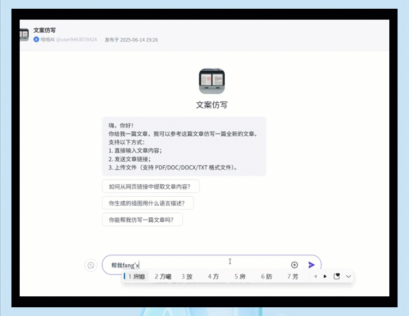Go to previous IME candidate page arrow
Viewport: 409px width, 316px height.
point(315,276)
